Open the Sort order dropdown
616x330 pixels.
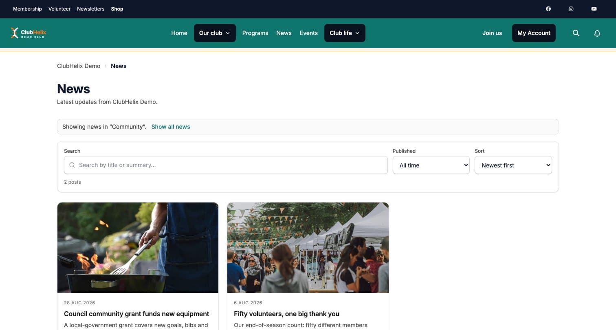(513, 165)
